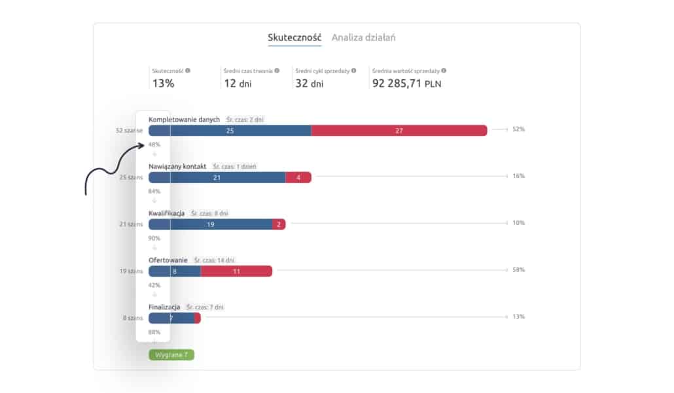Click the 32 dni sales cycle value
The width and height of the screenshot is (674, 393).
click(x=310, y=83)
